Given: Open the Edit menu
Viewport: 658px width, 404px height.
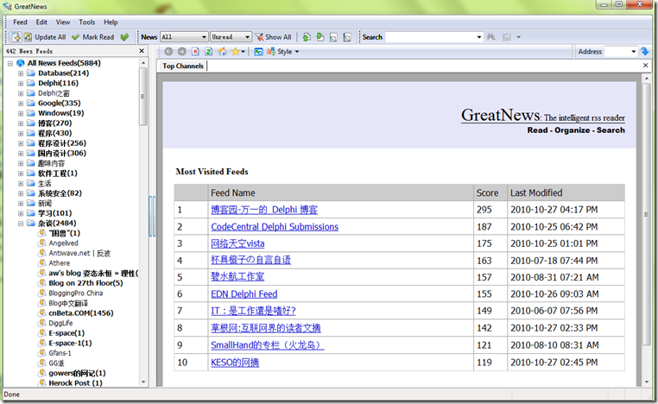Looking at the screenshot, I should pos(41,22).
